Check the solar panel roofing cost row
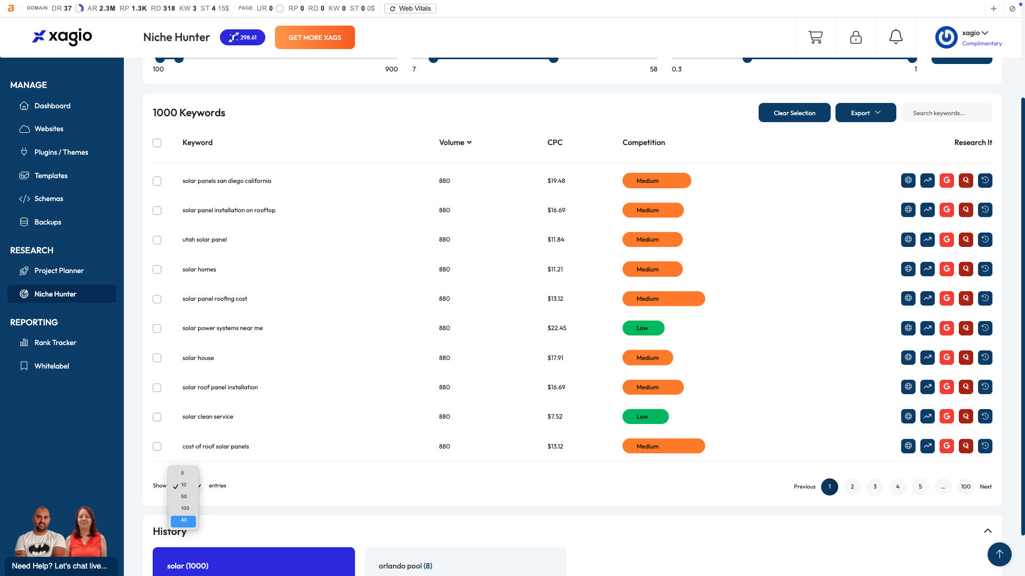1025x576 pixels. 157,299
